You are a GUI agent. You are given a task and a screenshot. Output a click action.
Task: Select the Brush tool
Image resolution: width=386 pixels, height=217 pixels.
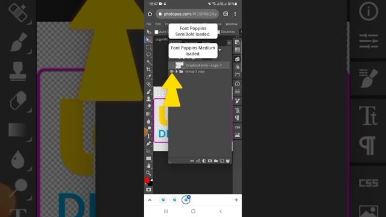coord(148,92)
